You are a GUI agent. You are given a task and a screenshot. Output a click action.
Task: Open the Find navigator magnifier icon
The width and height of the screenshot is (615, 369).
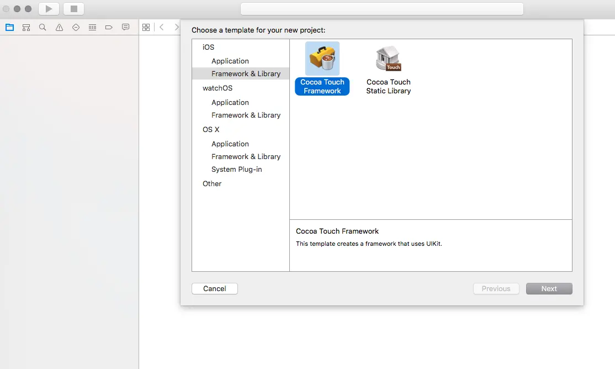point(43,28)
